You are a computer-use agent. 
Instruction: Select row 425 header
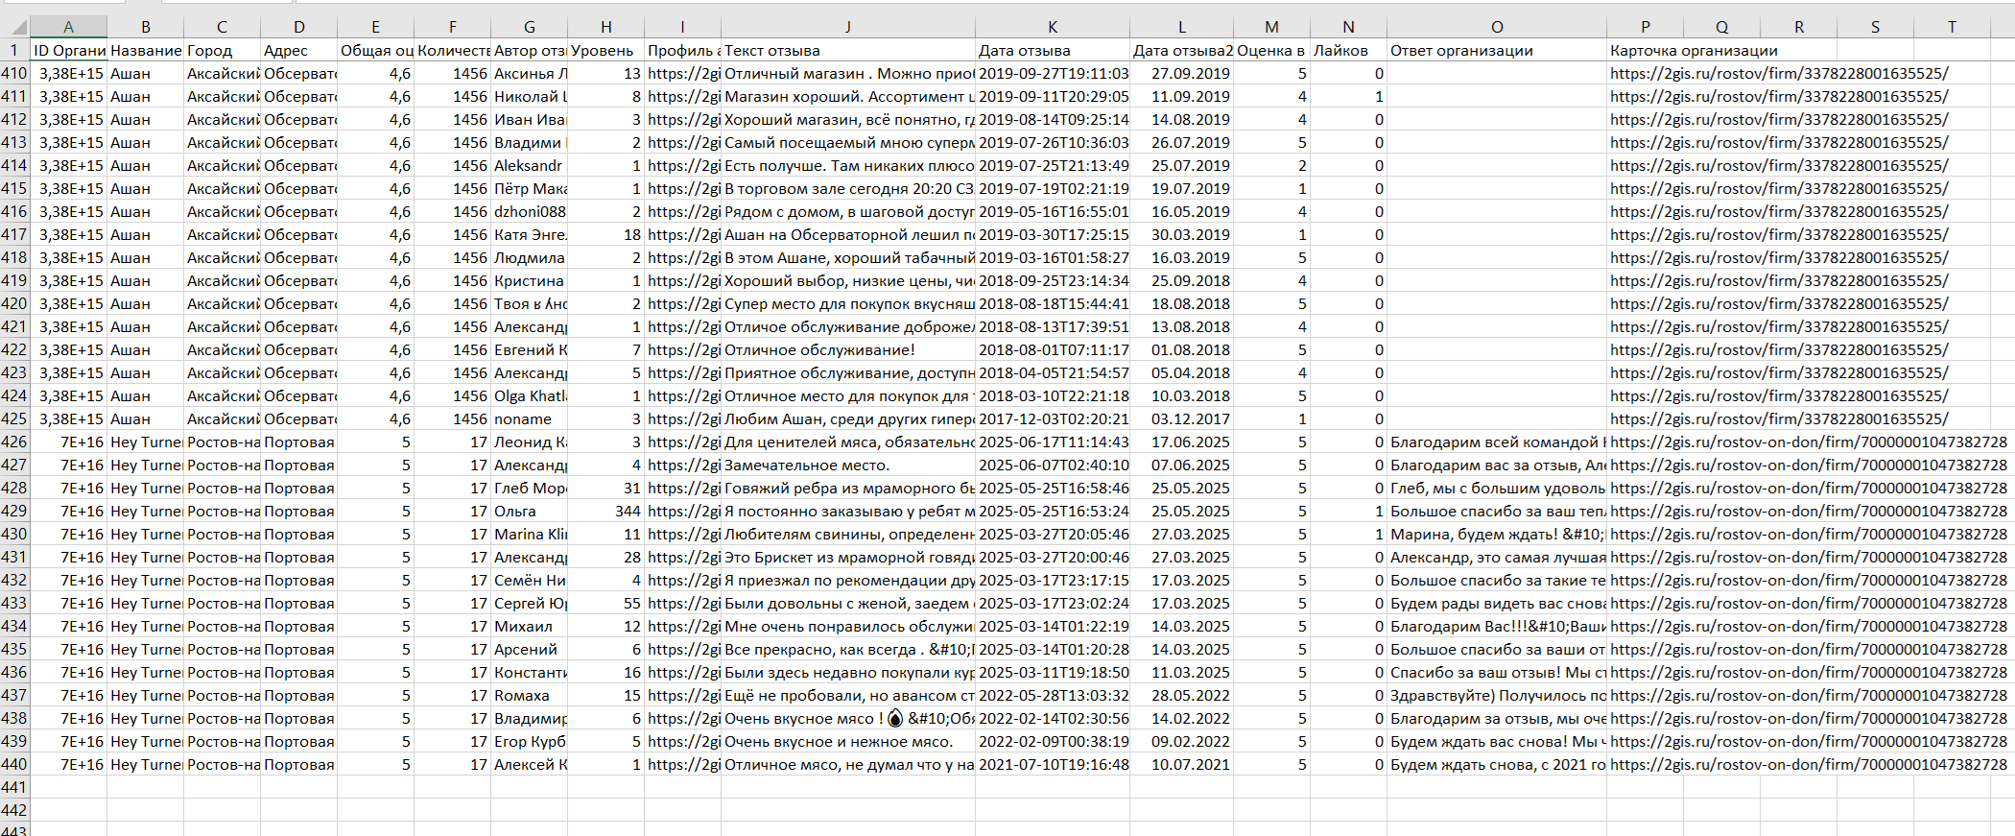click(14, 418)
